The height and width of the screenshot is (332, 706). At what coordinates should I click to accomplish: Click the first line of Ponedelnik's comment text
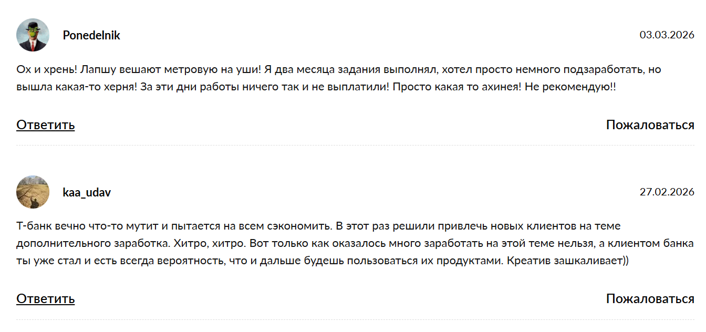click(x=336, y=68)
